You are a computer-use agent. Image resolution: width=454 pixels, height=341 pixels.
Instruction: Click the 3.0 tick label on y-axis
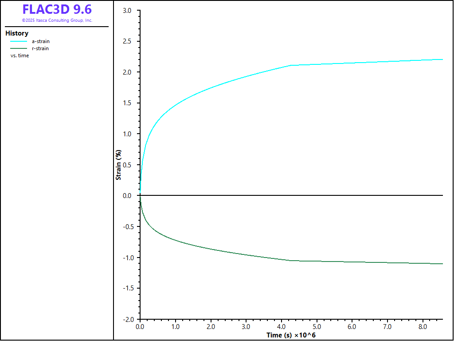[x=127, y=11]
